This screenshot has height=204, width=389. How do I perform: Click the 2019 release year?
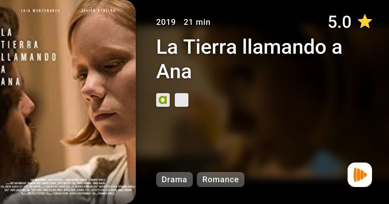(166, 22)
